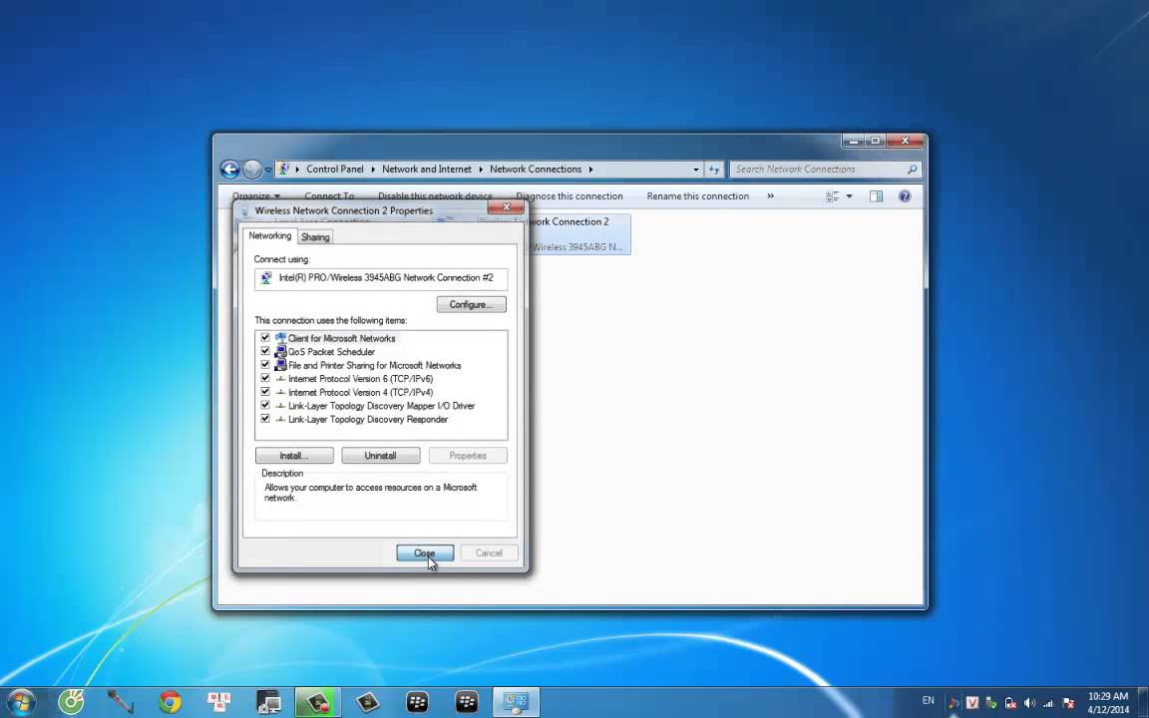Uncheck Link-Layer Topology Discovery Mapper I/O Driver
This screenshot has width=1149, height=718.
pos(265,405)
